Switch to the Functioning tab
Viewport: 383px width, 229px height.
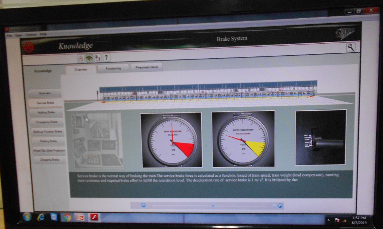pos(113,68)
